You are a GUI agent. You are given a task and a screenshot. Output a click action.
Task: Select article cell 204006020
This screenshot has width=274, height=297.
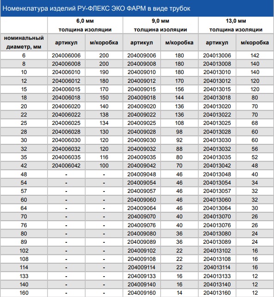66,106
